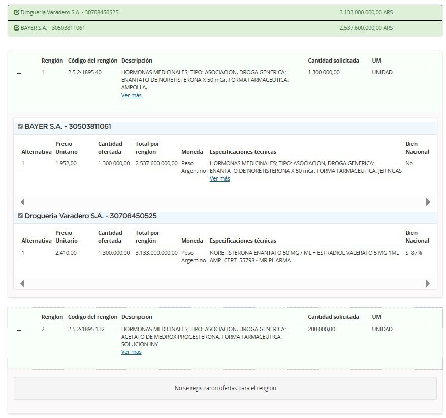Image resolution: width=446 pixels, height=418 pixels.
Task: Click the Drogueria Varadero 3.133.000.000,00 ARS summary row
Action: pyautogui.click(x=366, y=12)
